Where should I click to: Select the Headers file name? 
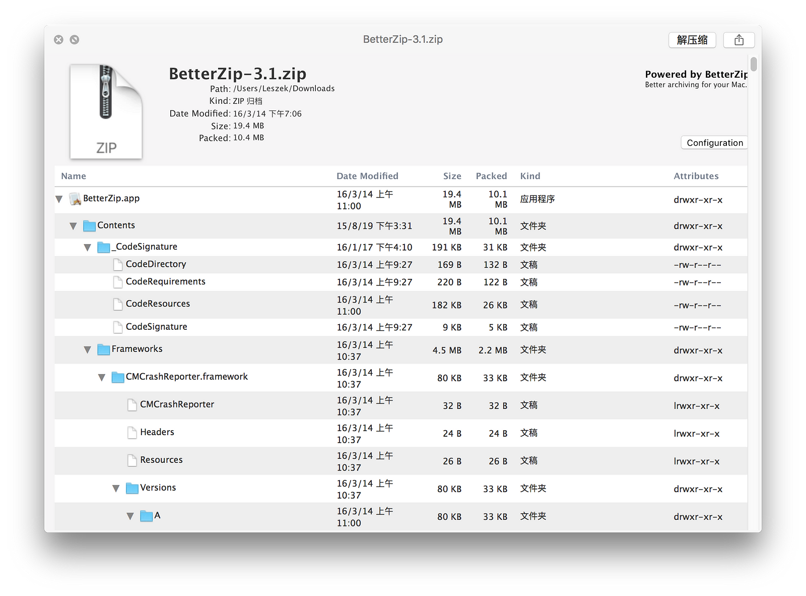157,432
